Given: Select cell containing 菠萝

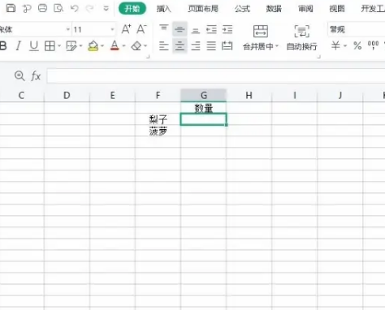Looking at the screenshot, I should pos(158,131).
